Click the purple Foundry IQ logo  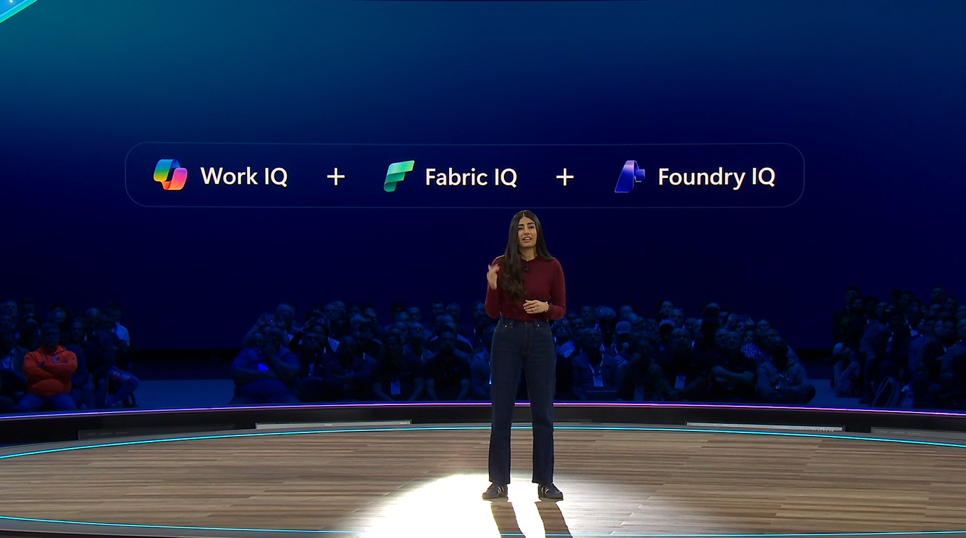629,177
